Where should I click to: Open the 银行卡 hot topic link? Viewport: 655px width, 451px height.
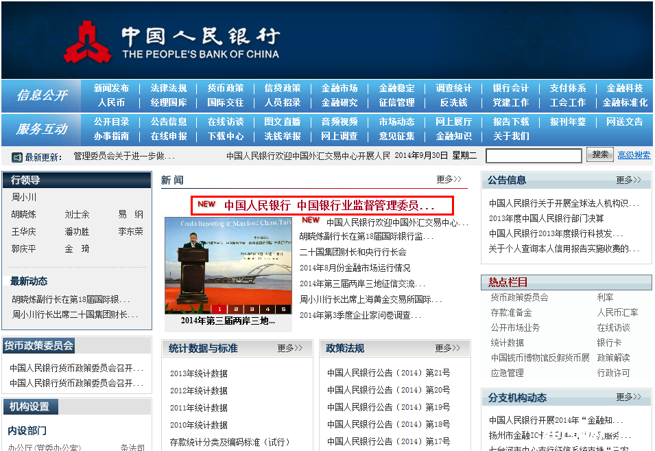(610, 343)
